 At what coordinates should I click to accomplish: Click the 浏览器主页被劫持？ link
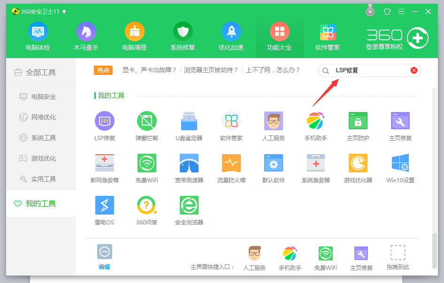pos(211,70)
